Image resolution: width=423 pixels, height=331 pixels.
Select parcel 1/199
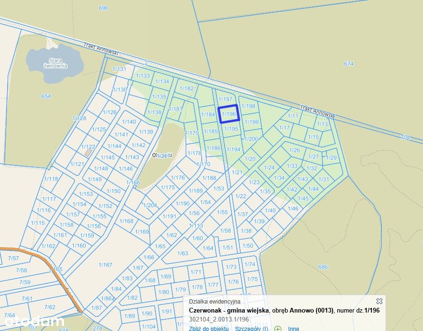tap(252, 122)
